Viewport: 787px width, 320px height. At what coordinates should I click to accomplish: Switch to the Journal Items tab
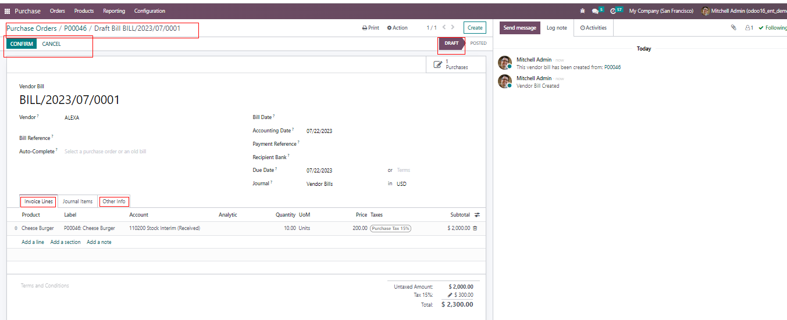pos(77,202)
